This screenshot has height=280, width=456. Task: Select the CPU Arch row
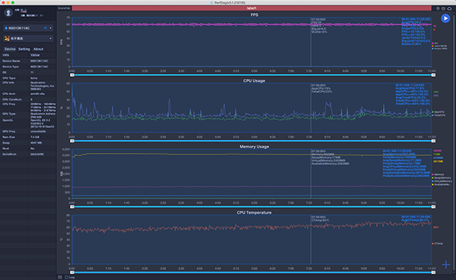click(x=28, y=94)
